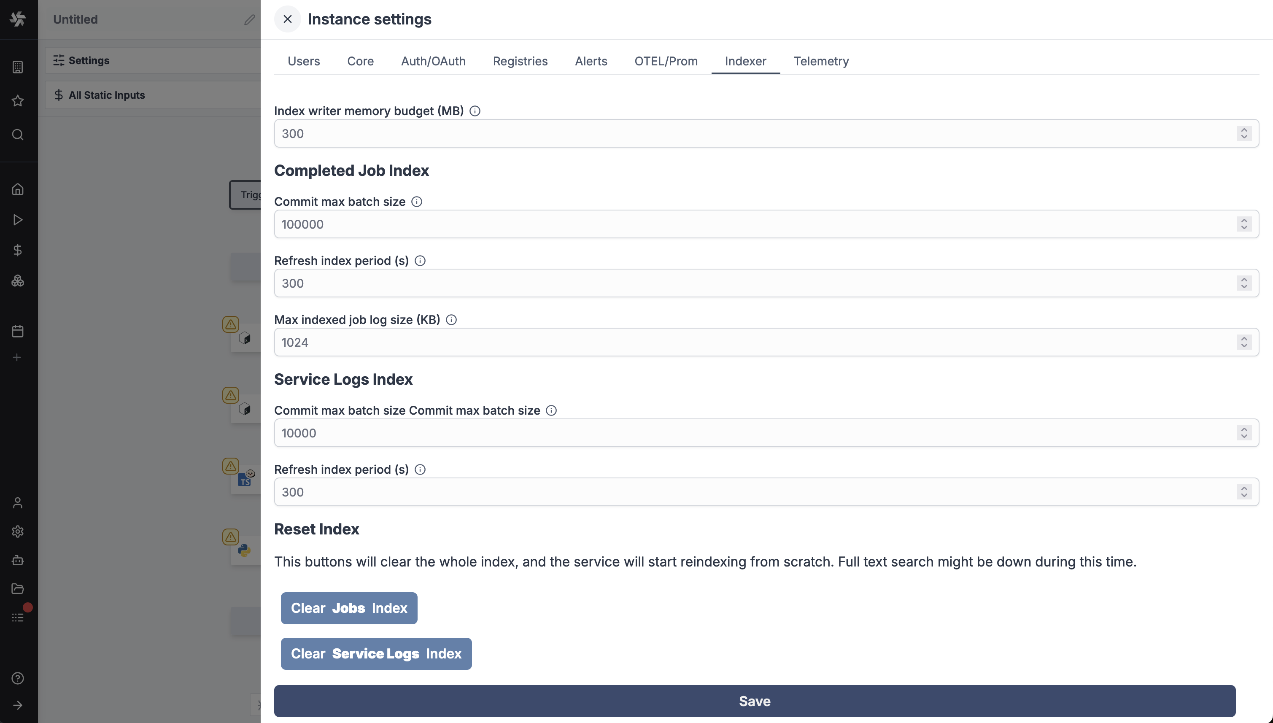The height and width of the screenshot is (723, 1273).
Task: Expand the OTEL/Prom settings tab
Action: 666,60
